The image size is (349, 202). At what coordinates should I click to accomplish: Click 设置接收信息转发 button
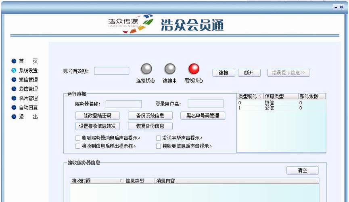[x=98, y=126]
